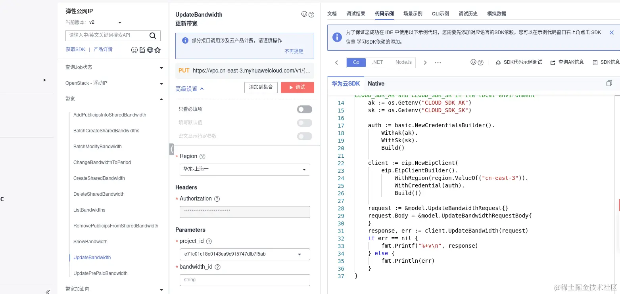Switch to CLI示例 tab
620x294 pixels.
440,13
